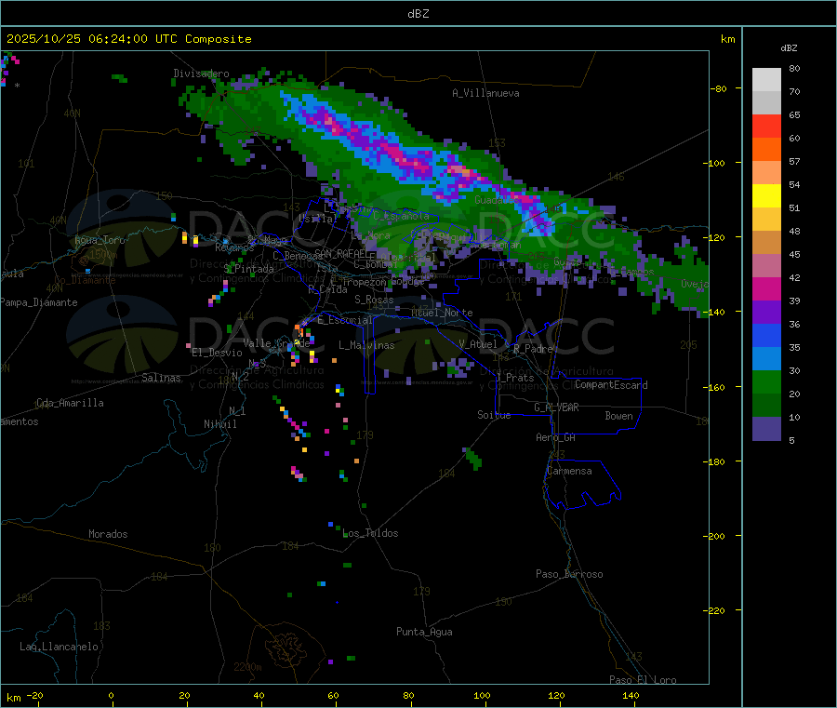
Task: Click the V_Atuel map label
Action: [478, 344]
